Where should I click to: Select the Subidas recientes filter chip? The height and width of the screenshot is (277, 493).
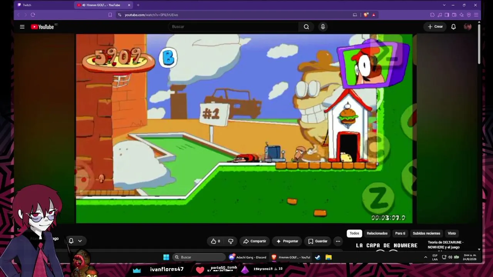pyautogui.click(x=426, y=233)
